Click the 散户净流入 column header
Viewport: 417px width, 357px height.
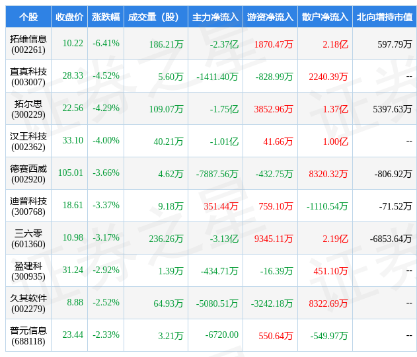(325, 17)
